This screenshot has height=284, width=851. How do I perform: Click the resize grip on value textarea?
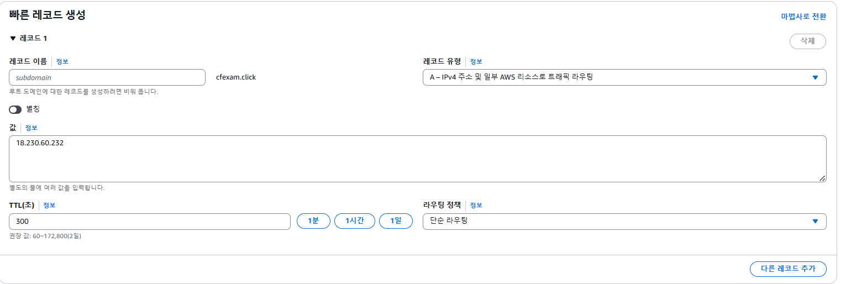[x=822, y=178]
